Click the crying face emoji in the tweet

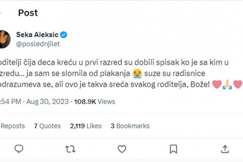click(137, 74)
